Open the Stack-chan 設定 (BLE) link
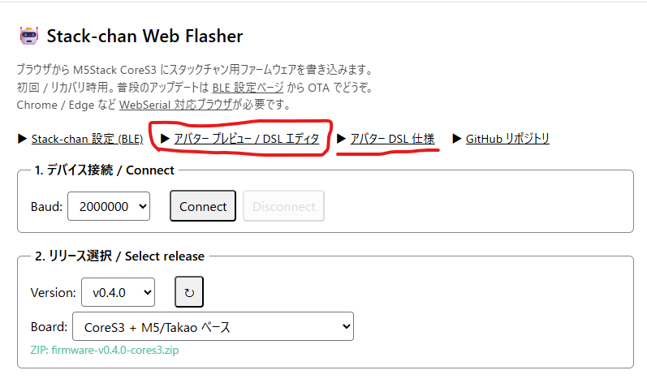This screenshot has height=379, width=647. point(88,139)
